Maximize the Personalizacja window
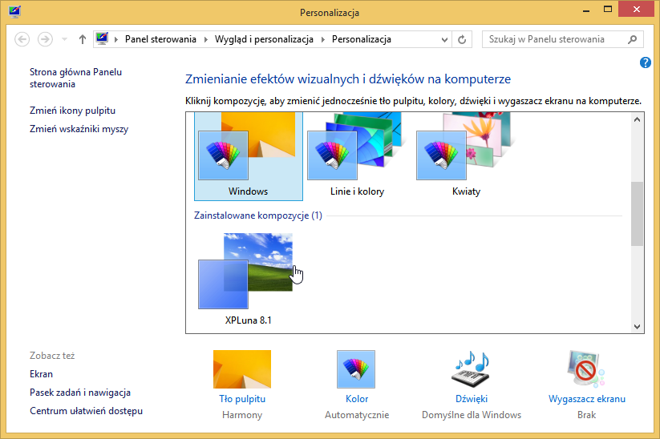660x439 pixels. coord(607,10)
